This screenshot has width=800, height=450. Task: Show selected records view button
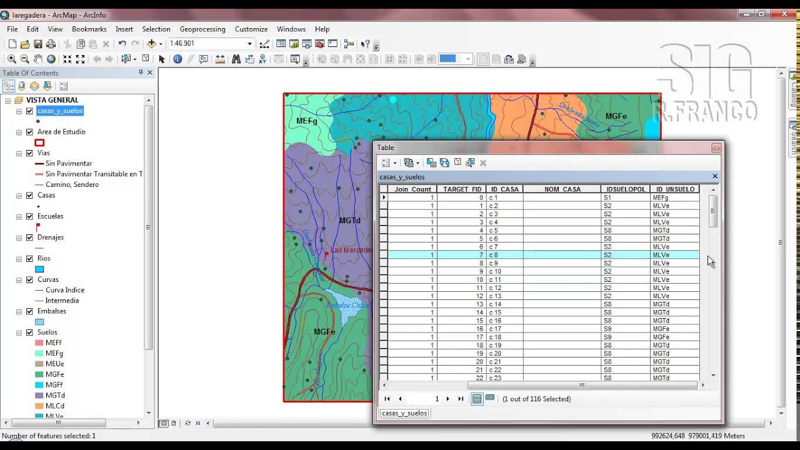(490, 398)
